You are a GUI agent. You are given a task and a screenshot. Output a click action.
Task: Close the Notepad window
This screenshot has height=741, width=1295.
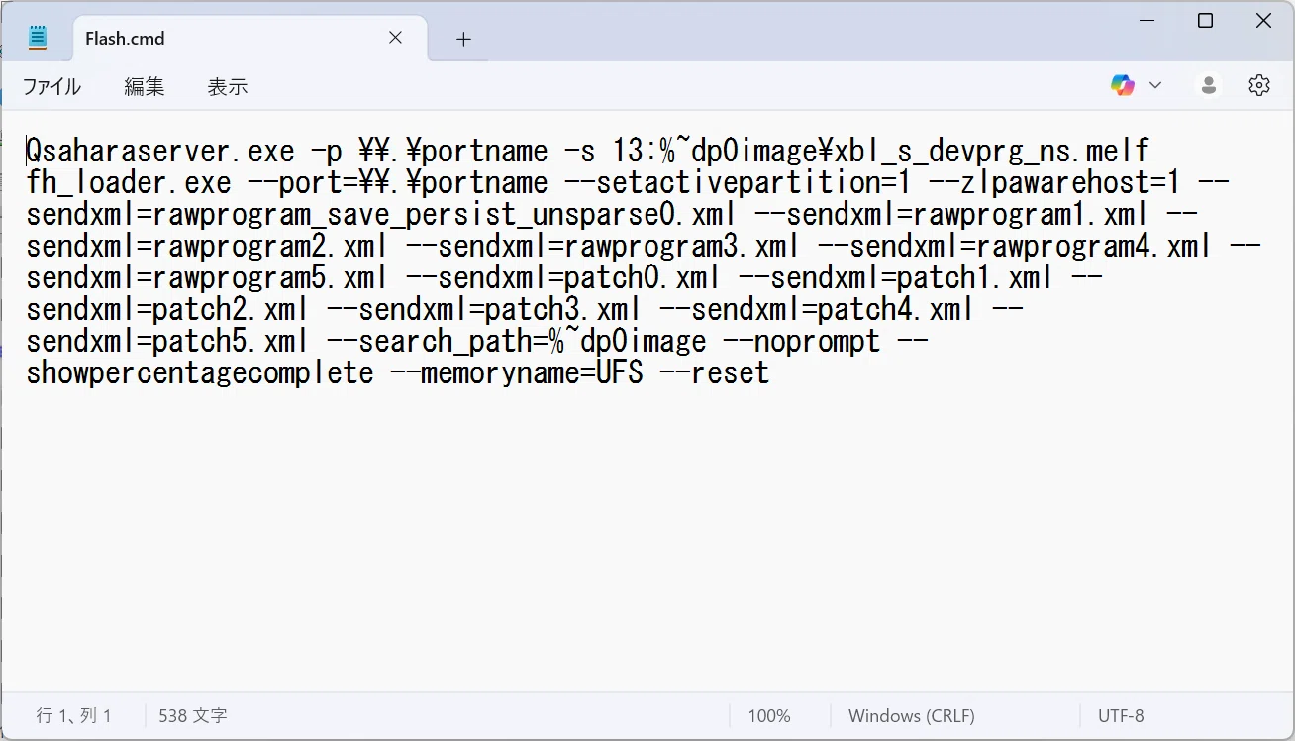pos(1263,21)
